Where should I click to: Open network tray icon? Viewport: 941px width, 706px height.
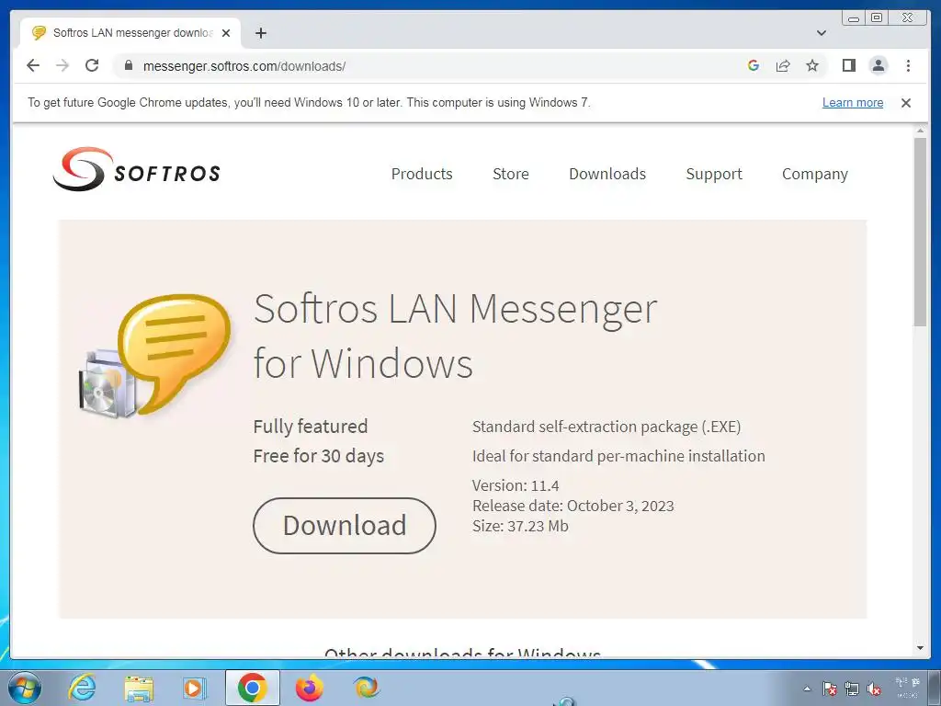(x=852, y=689)
